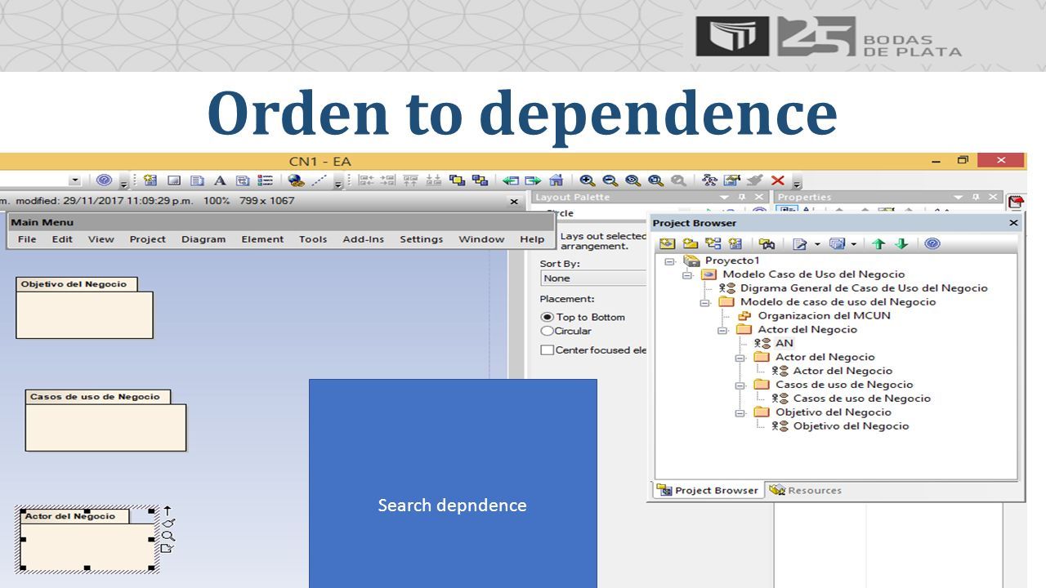The image size is (1046, 588).
Task: Collapse the Modelo de caso de uso del Negocio folder
Action: point(705,302)
